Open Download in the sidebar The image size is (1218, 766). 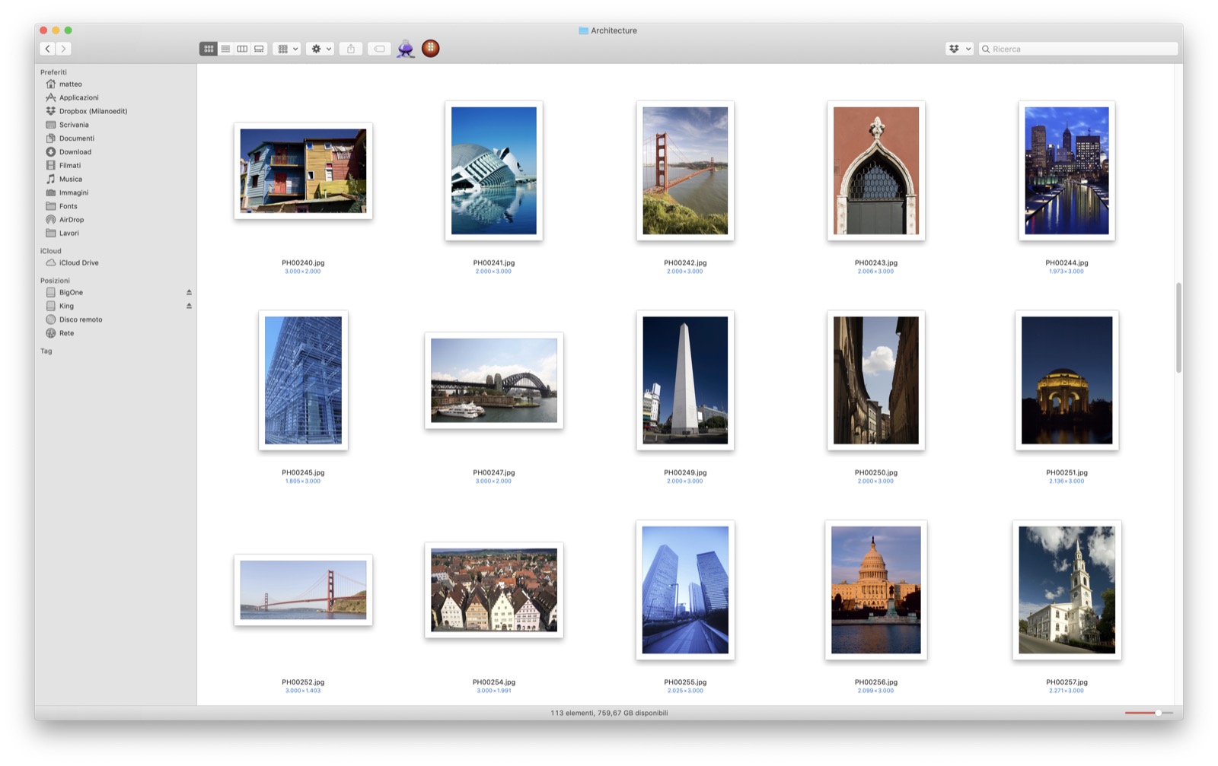[x=75, y=152]
